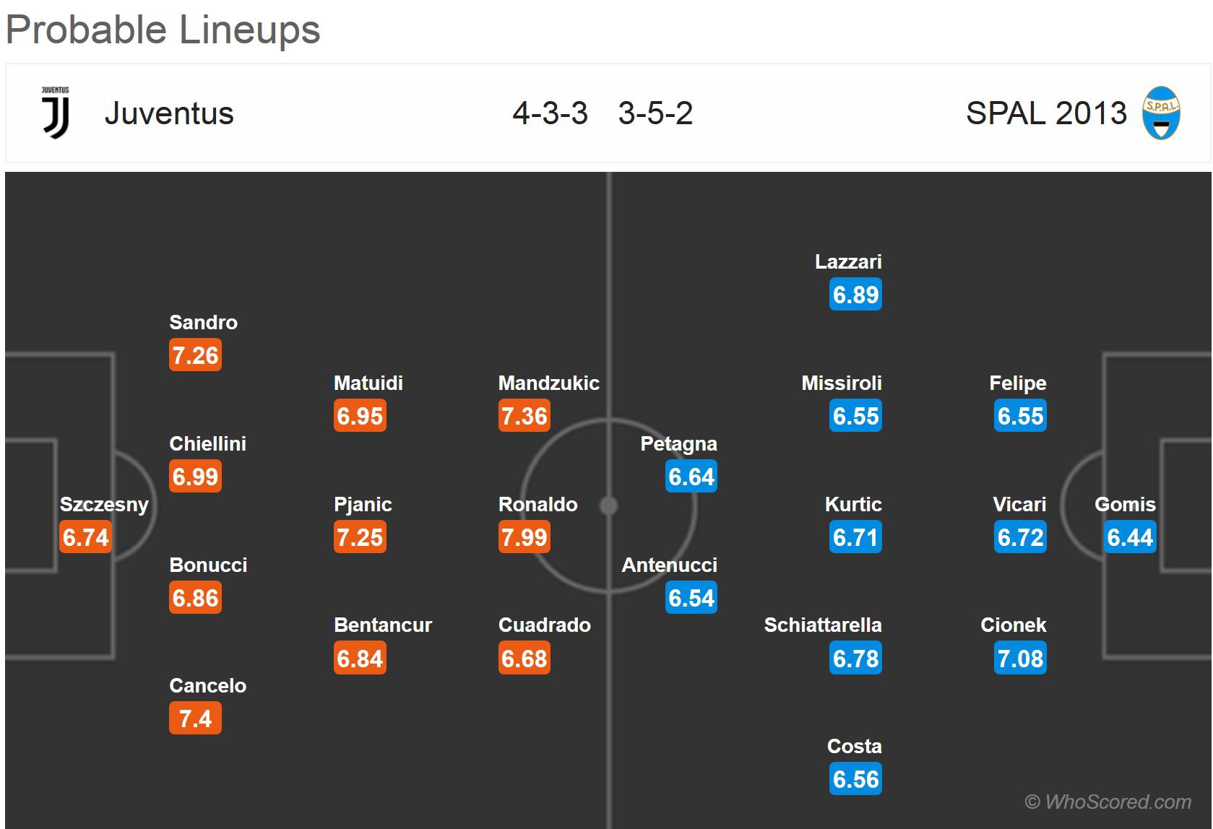Select Cancelo's 7.4 rating badge
This screenshot has height=829, width=1213.
tap(195, 719)
